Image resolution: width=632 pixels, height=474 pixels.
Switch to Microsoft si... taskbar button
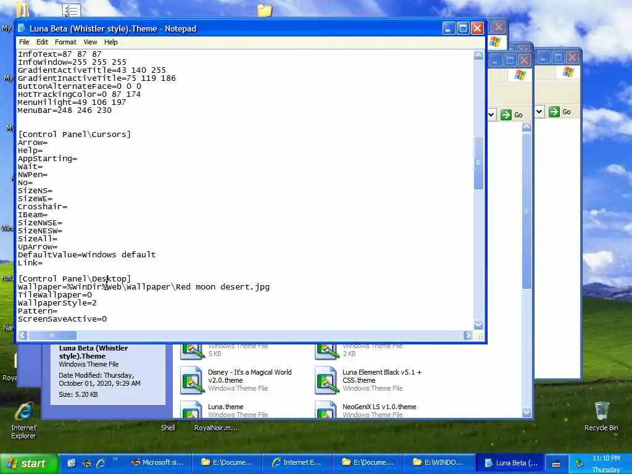(x=157, y=463)
